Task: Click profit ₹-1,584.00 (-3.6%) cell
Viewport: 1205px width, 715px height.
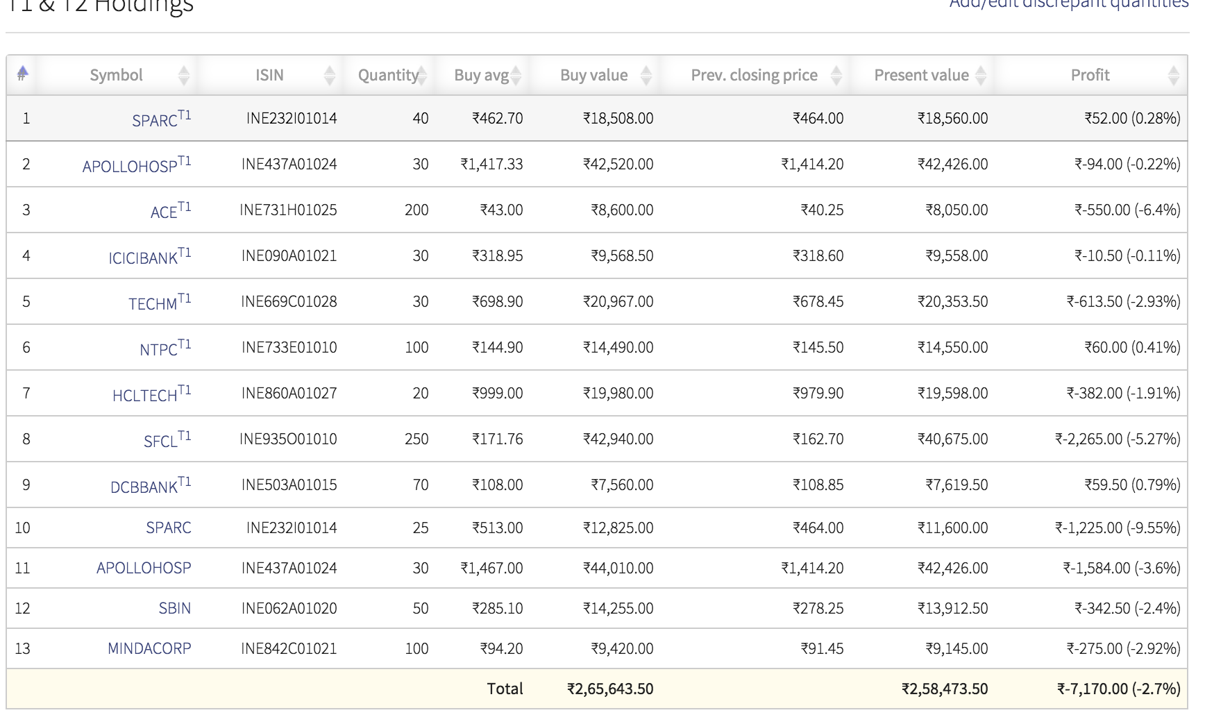Action: (x=1122, y=568)
